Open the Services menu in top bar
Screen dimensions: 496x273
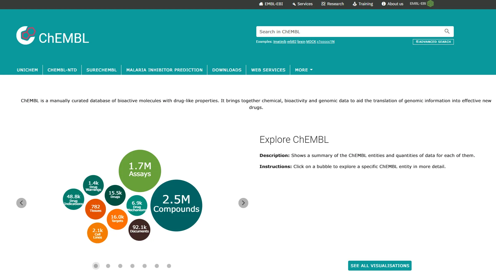click(302, 4)
